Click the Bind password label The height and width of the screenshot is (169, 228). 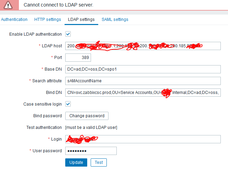pyautogui.click(x=47, y=116)
